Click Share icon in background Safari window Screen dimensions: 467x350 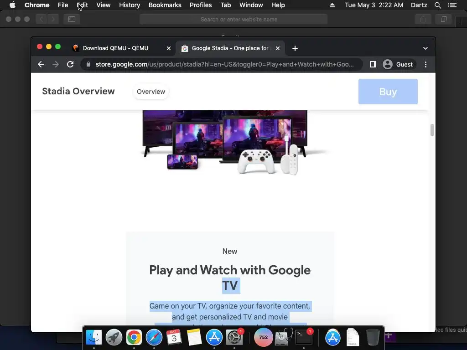pyautogui.click(x=423, y=19)
